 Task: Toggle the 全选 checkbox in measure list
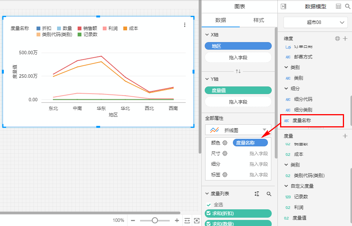(208, 204)
